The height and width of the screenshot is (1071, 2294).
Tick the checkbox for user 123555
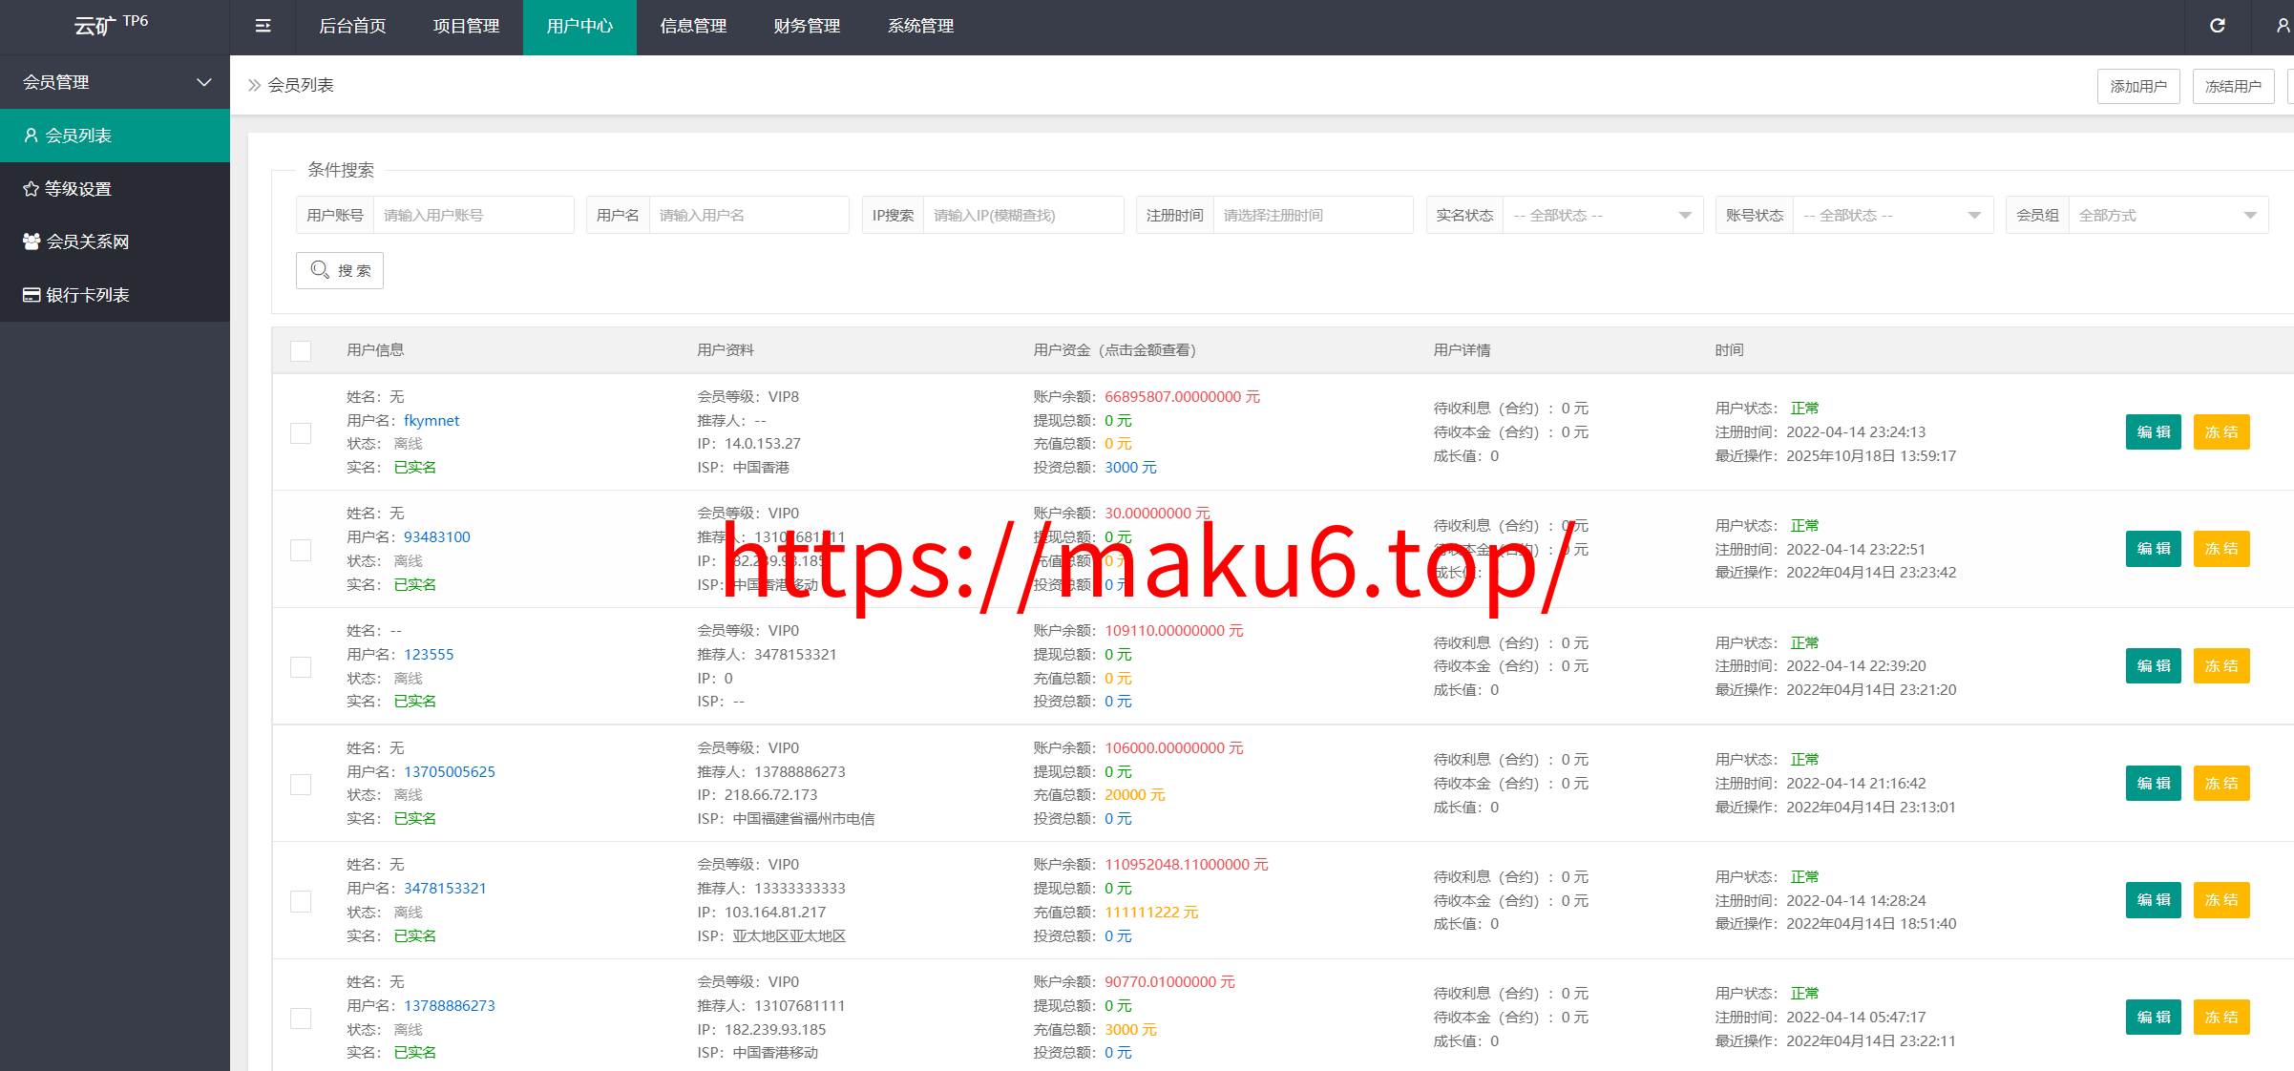(301, 667)
